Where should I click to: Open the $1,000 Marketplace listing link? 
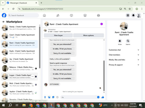tap(59, 32)
